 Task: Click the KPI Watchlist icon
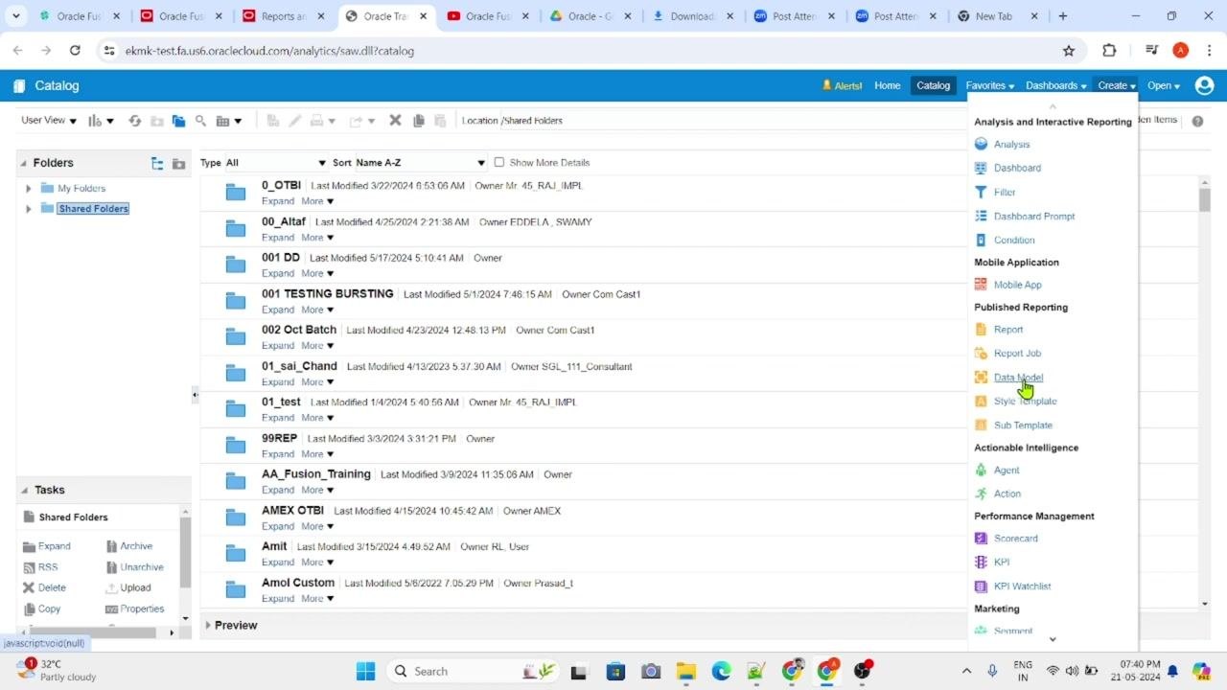981,586
